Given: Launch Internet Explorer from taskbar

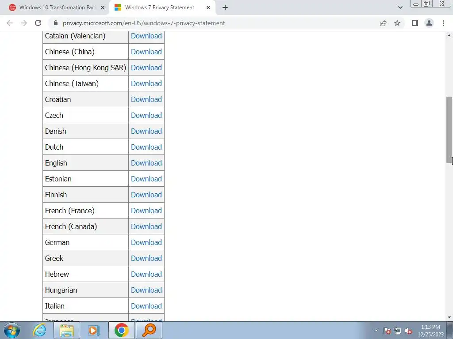Looking at the screenshot, I should tap(39, 330).
